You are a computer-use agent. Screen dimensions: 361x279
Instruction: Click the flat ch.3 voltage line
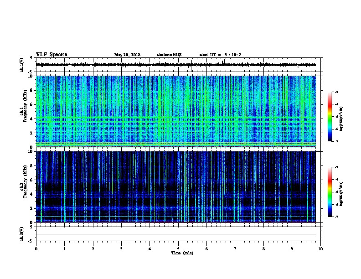click(x=176, y=234)
